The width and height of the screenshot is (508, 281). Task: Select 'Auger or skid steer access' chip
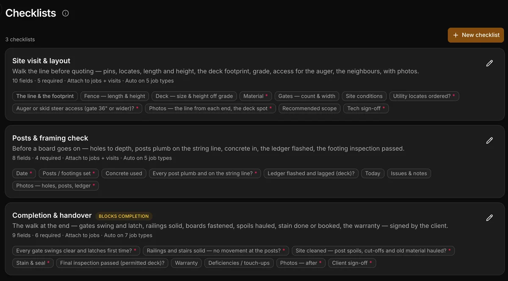pos(77,108)
